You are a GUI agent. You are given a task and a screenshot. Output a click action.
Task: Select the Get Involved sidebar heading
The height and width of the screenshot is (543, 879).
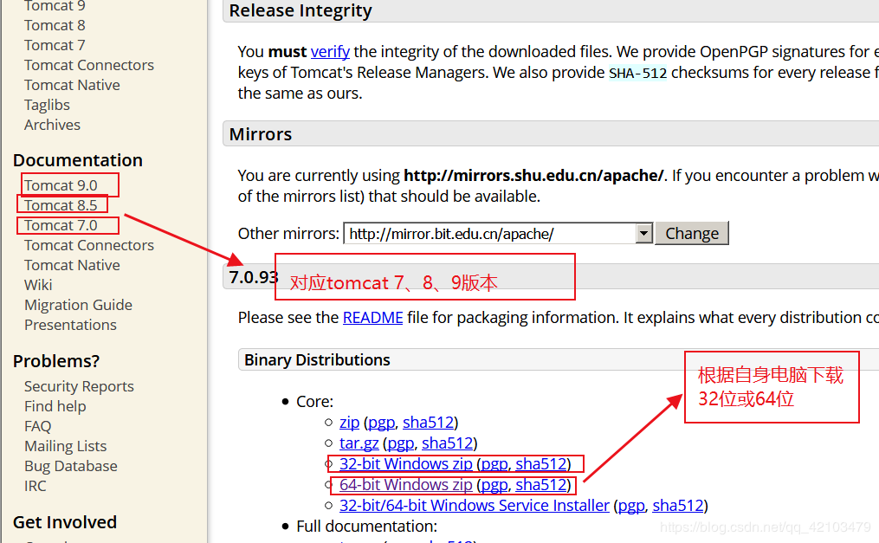click(65, 522)
